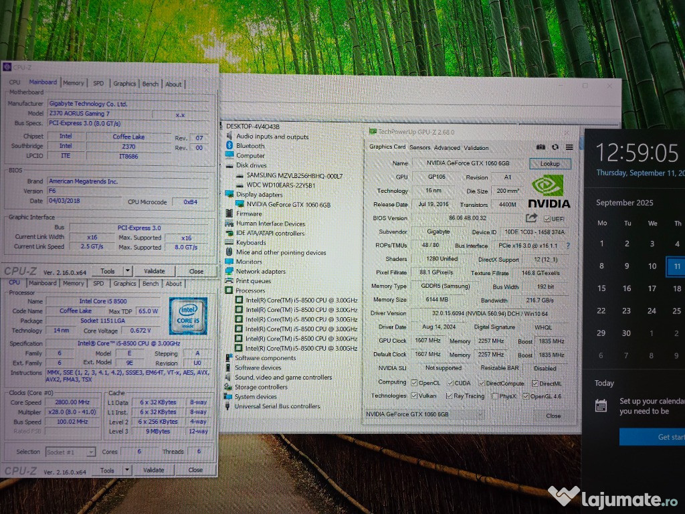Click the Intel Core i5 logo in CPU-Z
This screenshot has width=685, height=514.
point(188,316)
